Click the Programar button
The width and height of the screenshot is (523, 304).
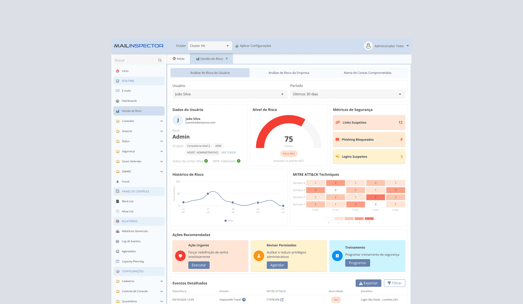pos(357,263)
